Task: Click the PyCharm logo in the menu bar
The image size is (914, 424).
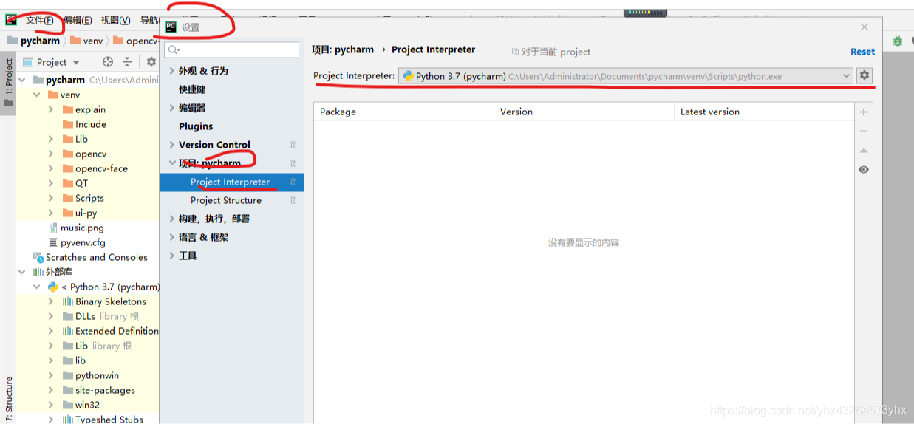Action: 11,20
